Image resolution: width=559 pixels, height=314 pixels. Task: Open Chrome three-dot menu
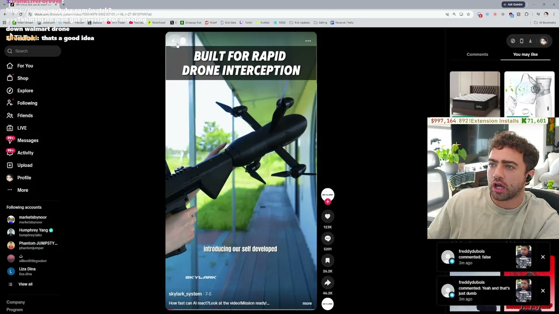click(553, 14)
